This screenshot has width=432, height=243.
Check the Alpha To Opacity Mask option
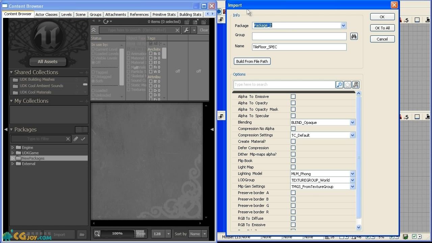coord(293,109)
